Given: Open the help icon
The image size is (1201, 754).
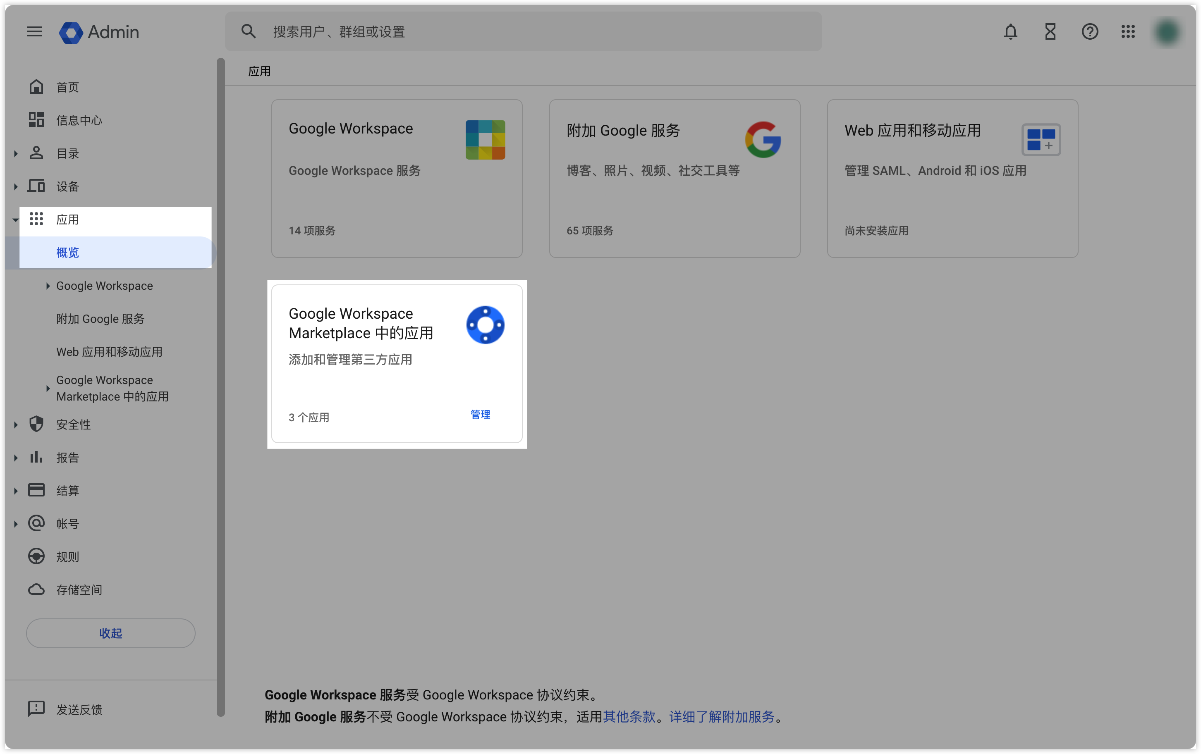Looking at the screenshot, I should pos(1090,31).
